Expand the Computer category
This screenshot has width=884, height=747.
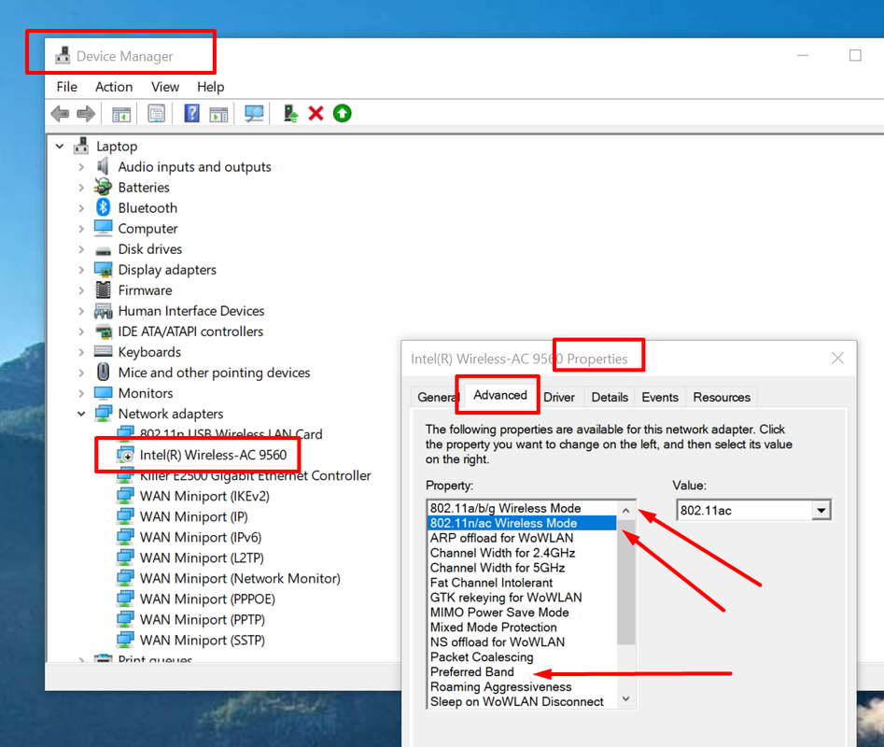[x=82, y=229]
